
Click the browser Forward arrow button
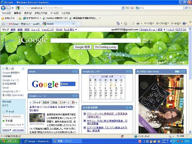(x=9, y=8)
